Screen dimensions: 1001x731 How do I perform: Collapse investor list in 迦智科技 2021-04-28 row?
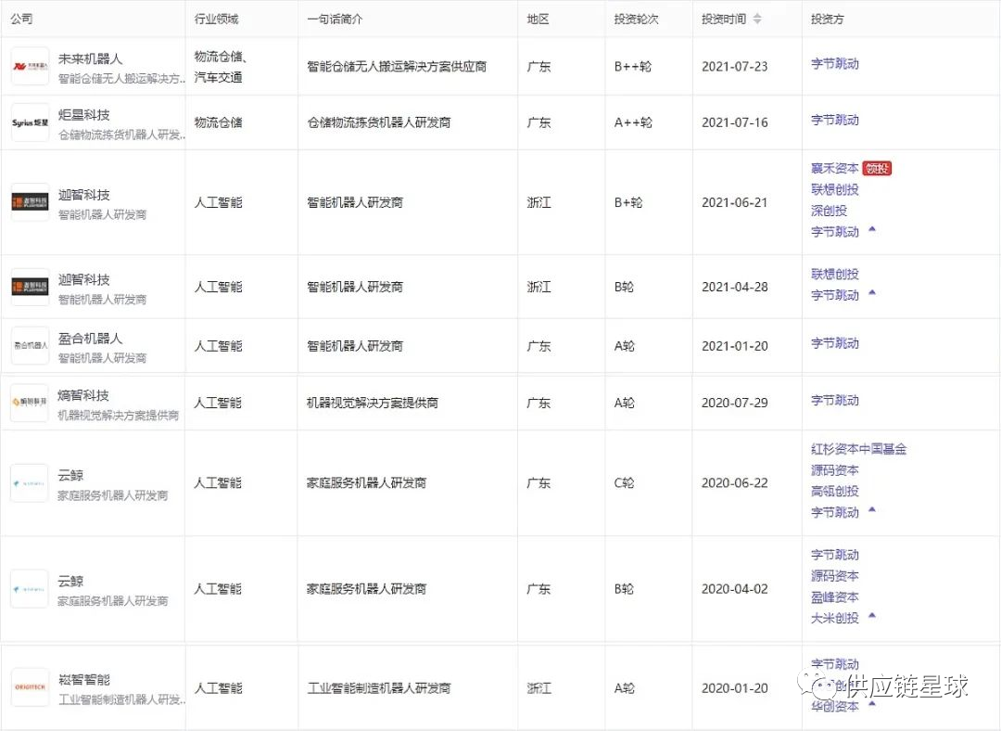pos(872,292)
